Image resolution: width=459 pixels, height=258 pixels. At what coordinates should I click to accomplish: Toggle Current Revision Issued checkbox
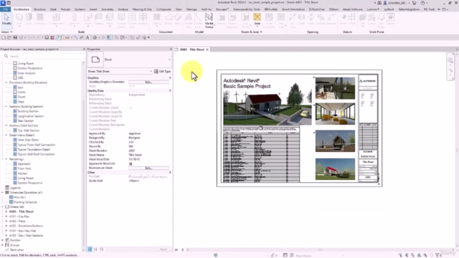click(x=131, y=107)
